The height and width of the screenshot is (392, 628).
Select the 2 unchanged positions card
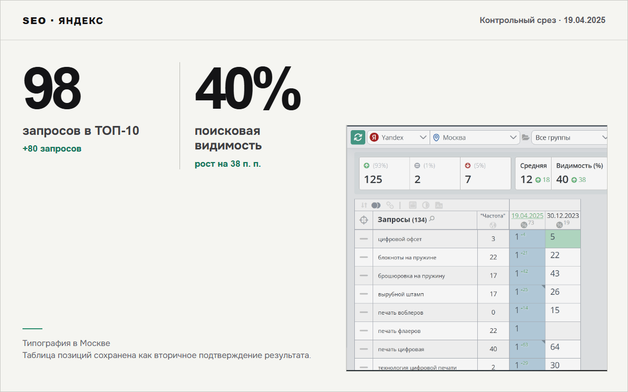(435, 174)
